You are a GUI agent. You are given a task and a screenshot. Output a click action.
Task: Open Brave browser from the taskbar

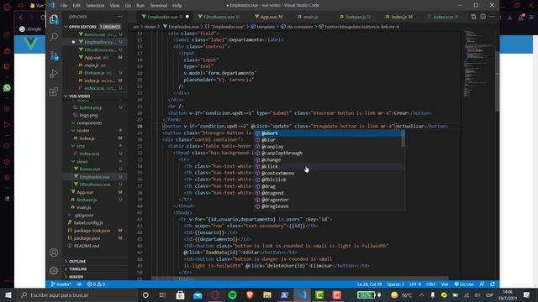pos(250,294)
